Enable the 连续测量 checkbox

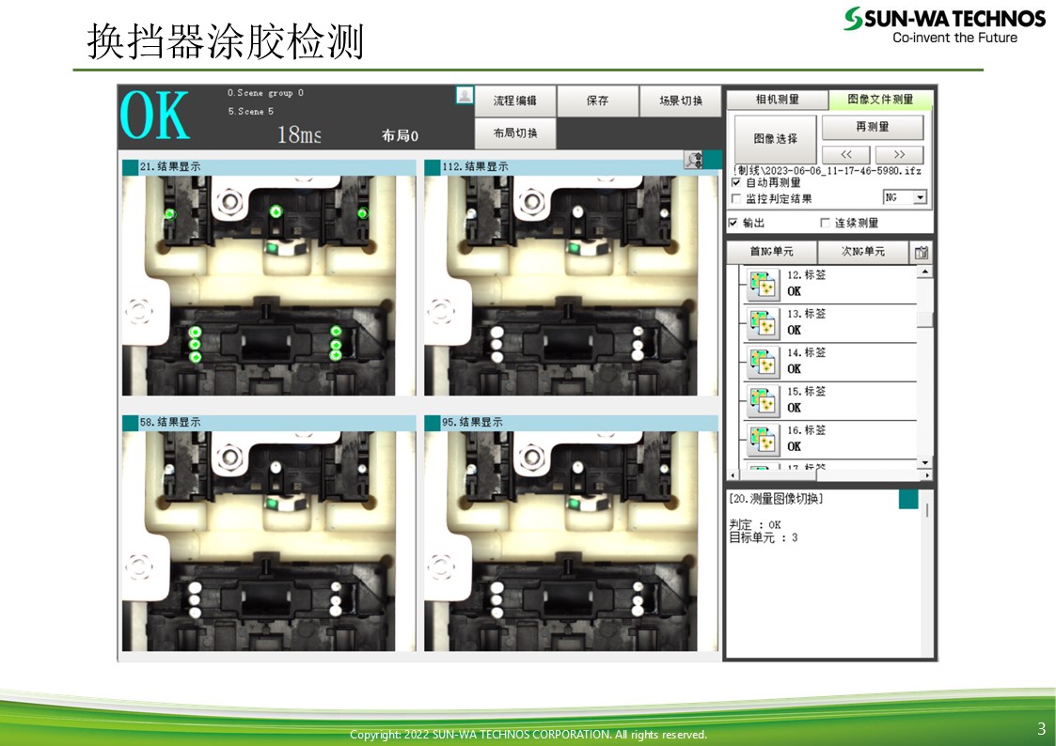click(x=826, y=224)
